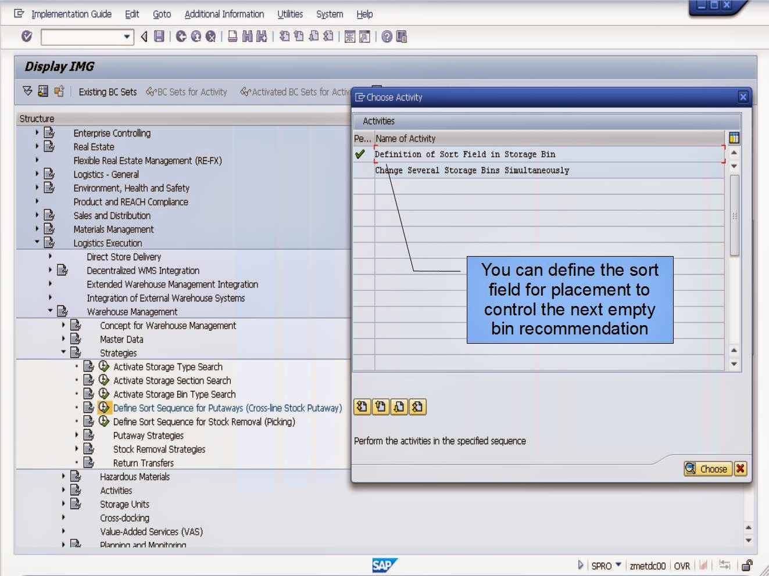Image resolution: width=769 pixels, height=576 pixels.
Task: Click the First Page icon in main toolbar
Action: [x=284, y=37]
